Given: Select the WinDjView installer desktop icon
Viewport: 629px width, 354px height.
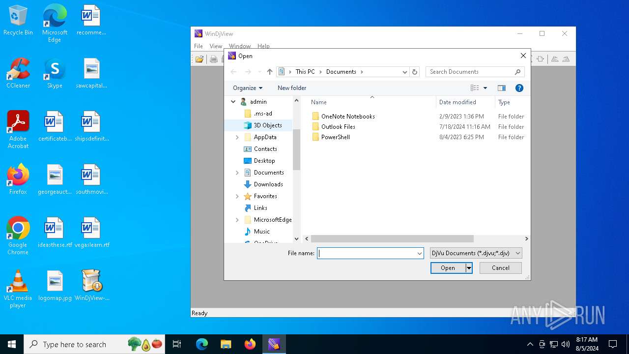Looking at the screenshot, I should click(92, 286).
